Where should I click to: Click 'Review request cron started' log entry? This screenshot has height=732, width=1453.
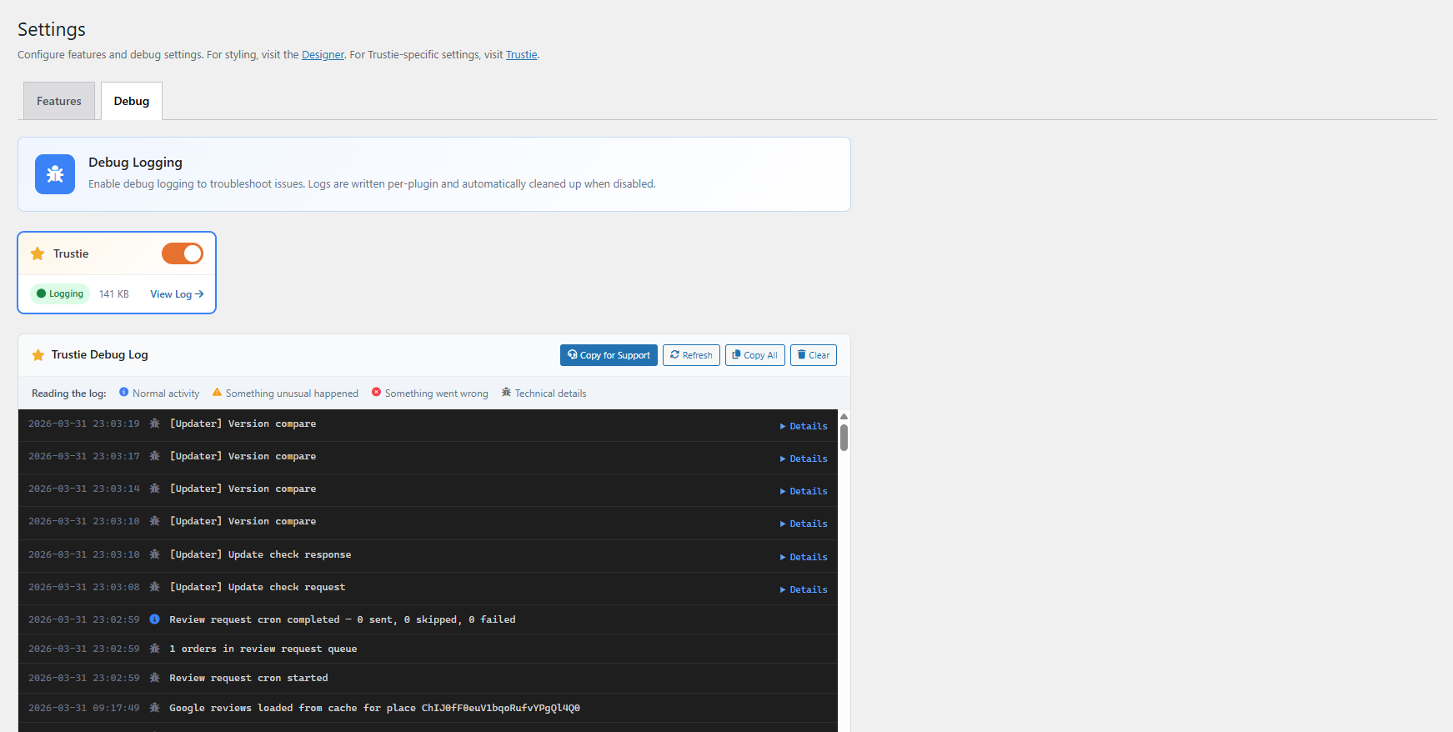[x=248, y=678]
